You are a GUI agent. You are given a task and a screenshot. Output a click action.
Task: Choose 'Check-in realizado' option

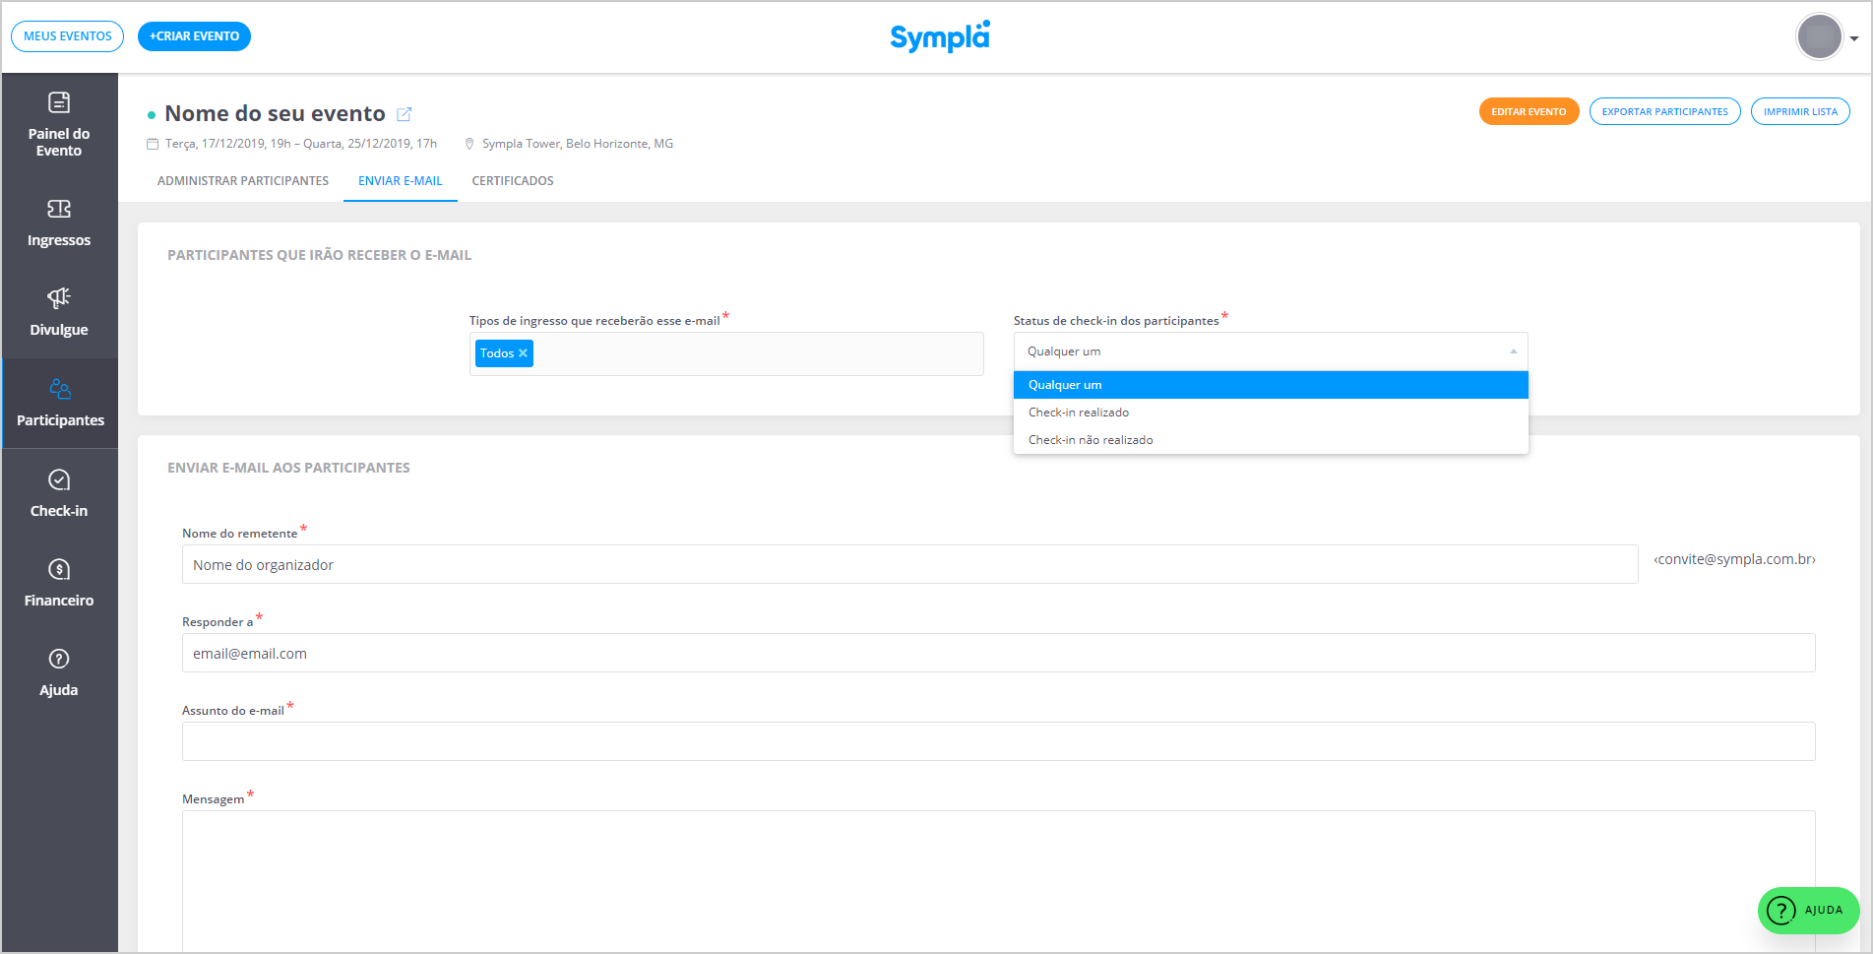pos(1271,413)
